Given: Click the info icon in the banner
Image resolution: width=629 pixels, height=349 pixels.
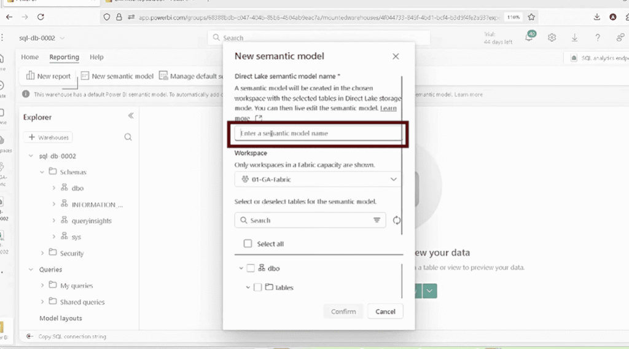Looking at the screenshot, I should [x=26, y=94].
